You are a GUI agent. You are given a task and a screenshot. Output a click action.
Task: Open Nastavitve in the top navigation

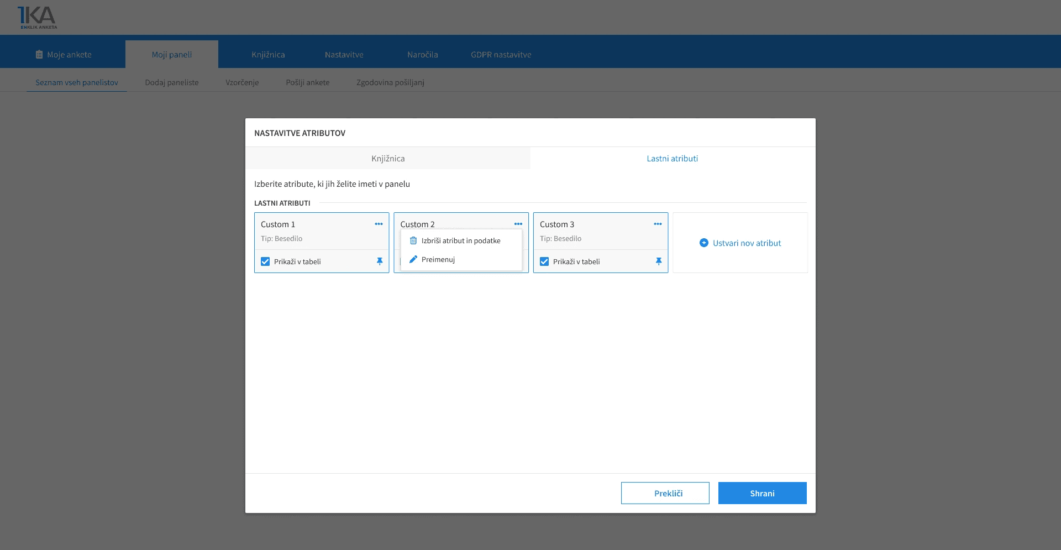344,54
